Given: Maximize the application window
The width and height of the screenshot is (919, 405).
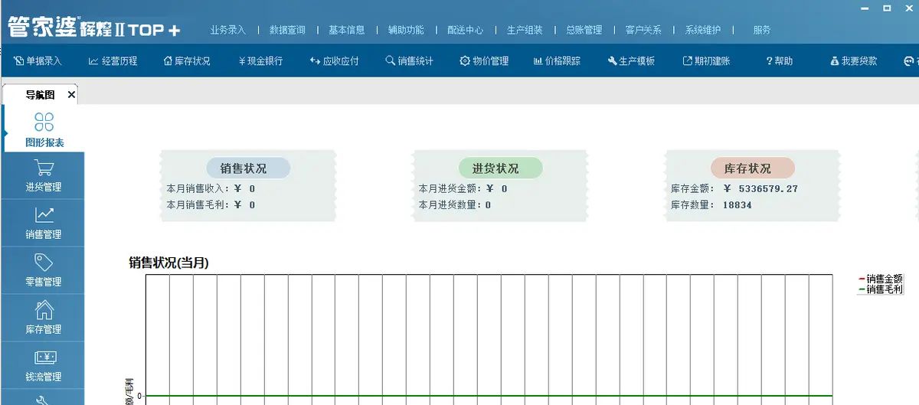Looking at the screenshot, I should click(887, 8).
